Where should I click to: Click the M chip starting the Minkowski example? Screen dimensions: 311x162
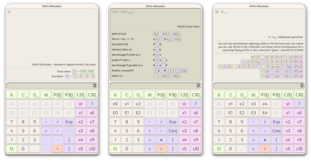point(253,57)
